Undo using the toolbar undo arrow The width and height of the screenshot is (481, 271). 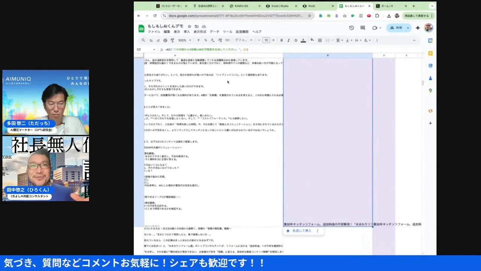click(151, 40)
